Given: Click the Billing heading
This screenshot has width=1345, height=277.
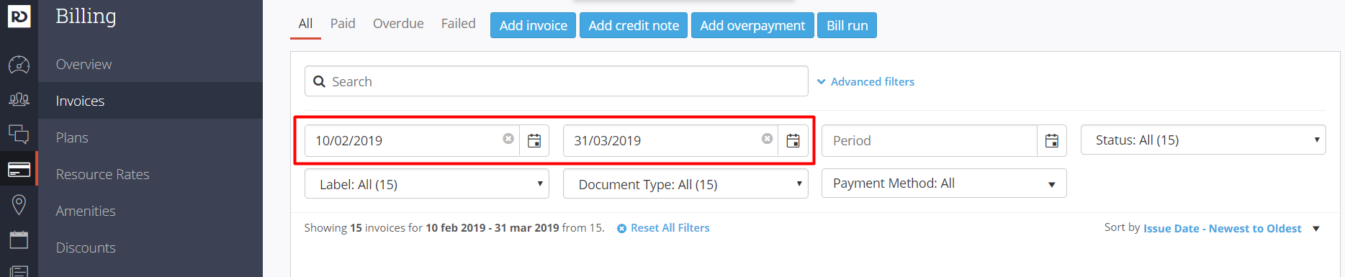Looking at the screenshot, I should tap(86, 17).
